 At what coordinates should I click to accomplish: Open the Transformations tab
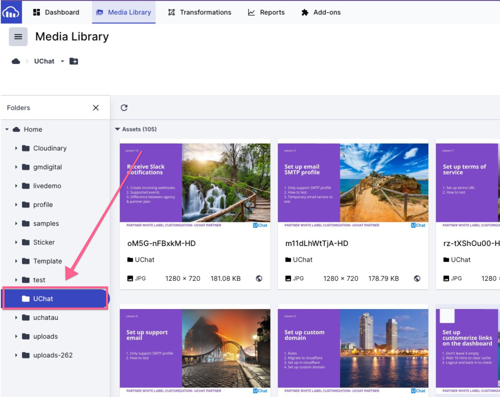(x=199, y=12)
